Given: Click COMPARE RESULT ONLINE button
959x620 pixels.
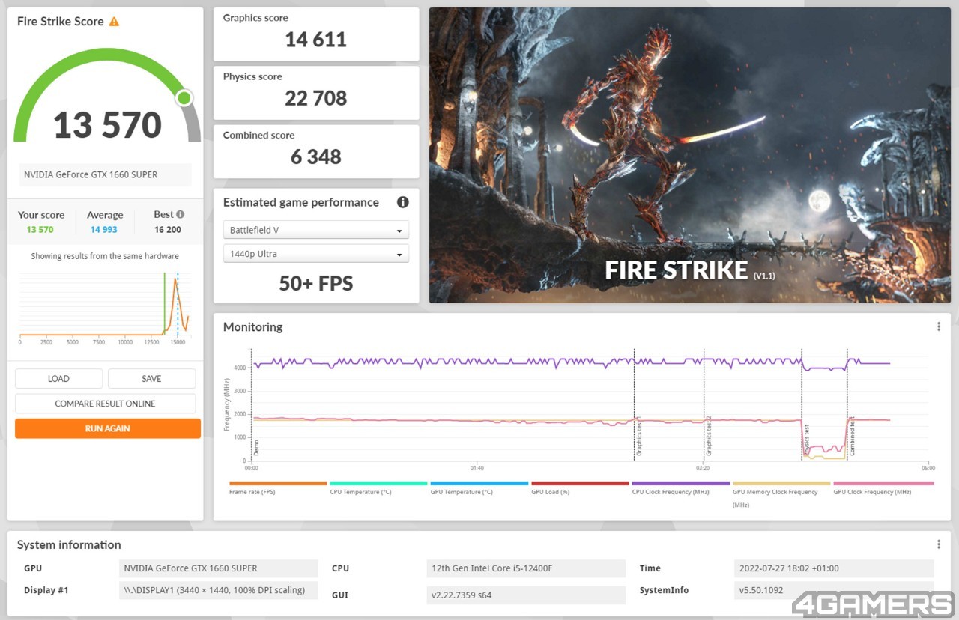Looking at the screenshot, I should 105,404.
